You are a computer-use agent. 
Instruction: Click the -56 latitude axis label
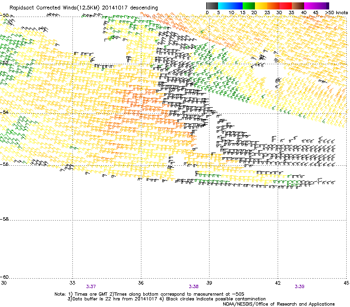click(4, 164)
